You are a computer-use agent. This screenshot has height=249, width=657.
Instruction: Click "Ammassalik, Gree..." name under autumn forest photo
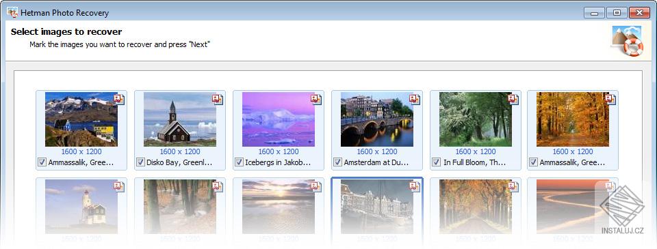[x=572, y=162]
